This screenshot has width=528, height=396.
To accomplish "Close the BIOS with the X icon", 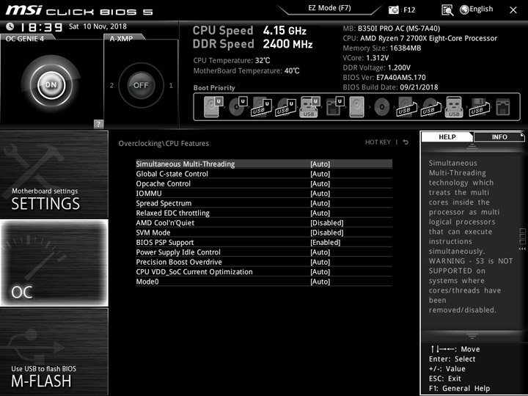I will pyautogui.click(x=513, y=10).
